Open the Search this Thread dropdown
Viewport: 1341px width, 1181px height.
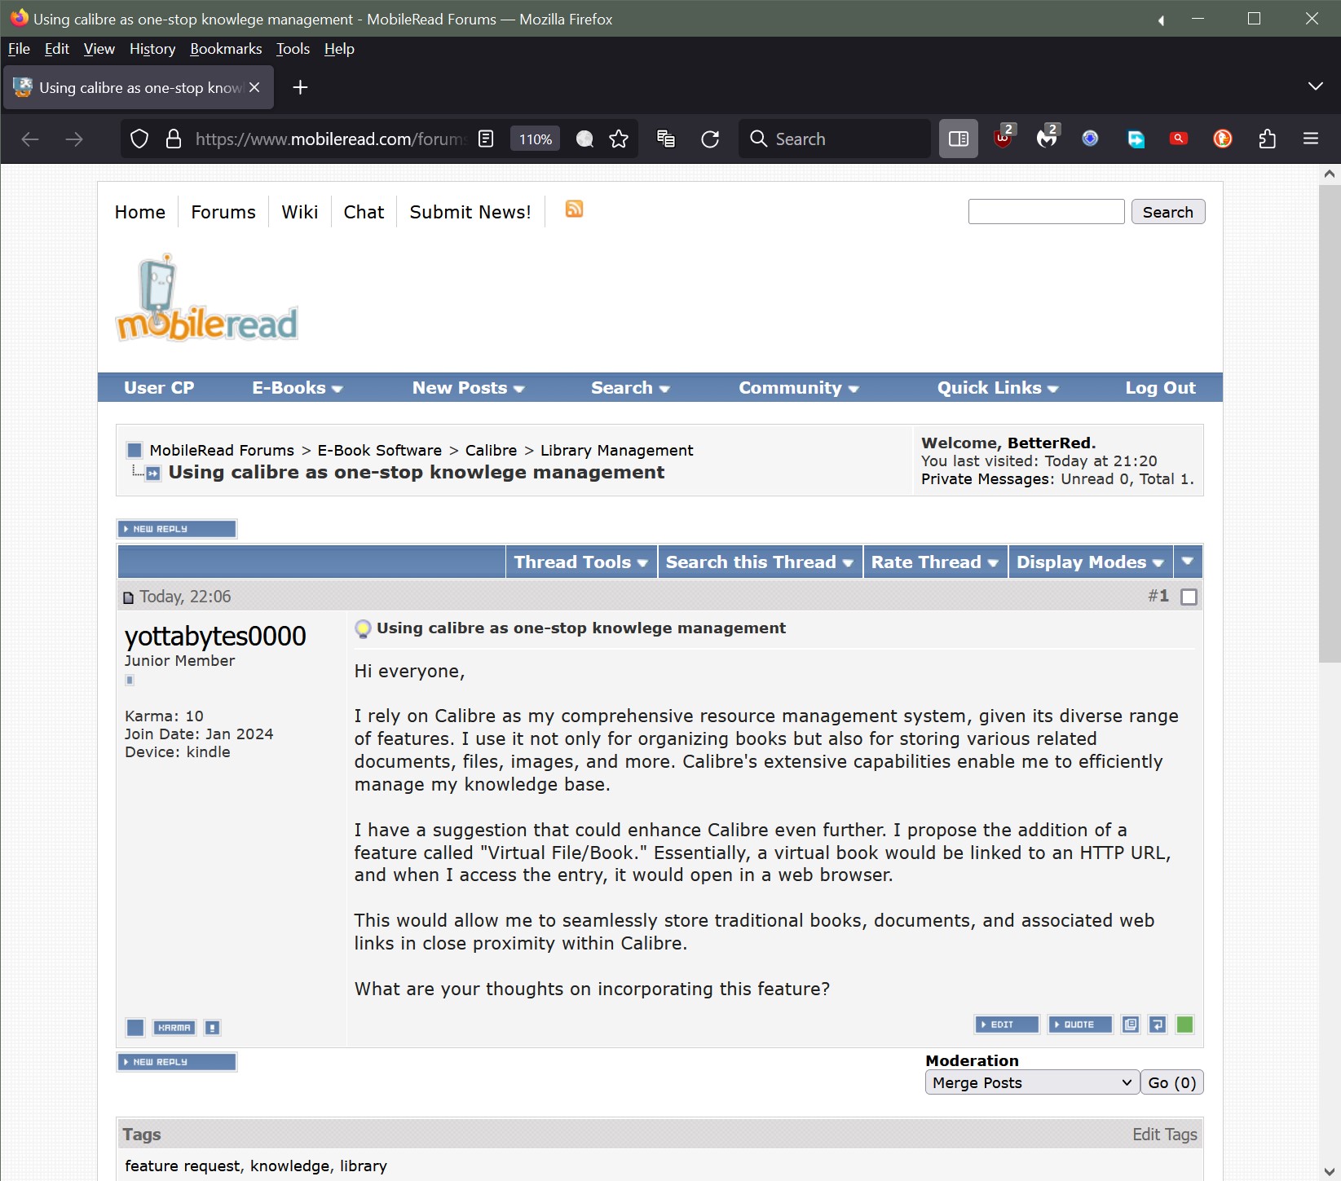[760, 562]
